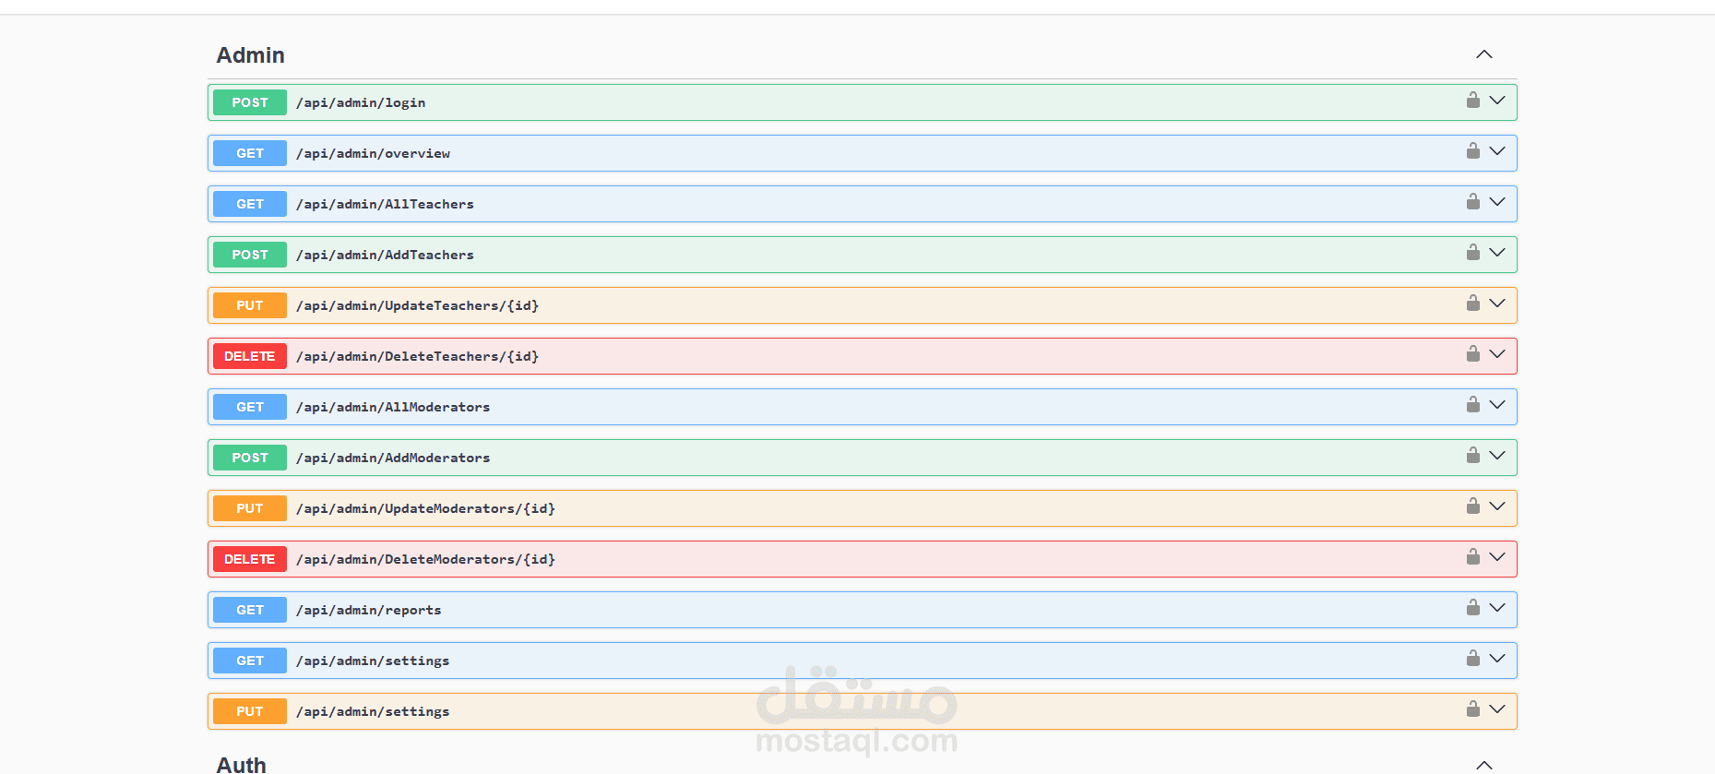Expand the AddTeachers endpoint chevron
Image resolution: width=1715 pixels, height=774 pixels.
[1497, 253]
